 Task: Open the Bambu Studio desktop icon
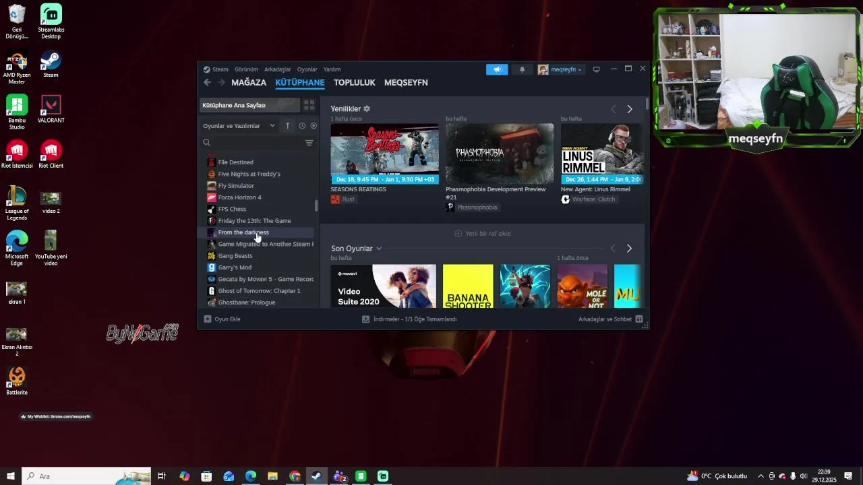[17, 112]
